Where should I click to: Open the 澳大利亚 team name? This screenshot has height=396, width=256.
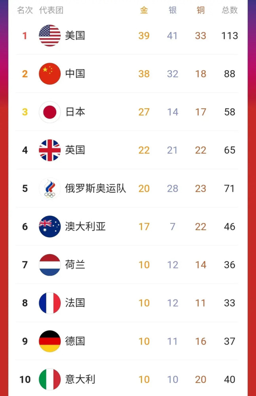tap(85, 227)
